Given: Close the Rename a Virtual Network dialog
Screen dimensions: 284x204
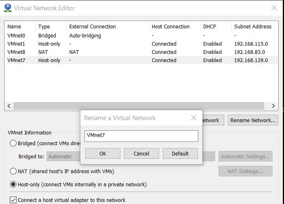Looking at the screenshot, I should pyautogui.click(x=194, y=118).
